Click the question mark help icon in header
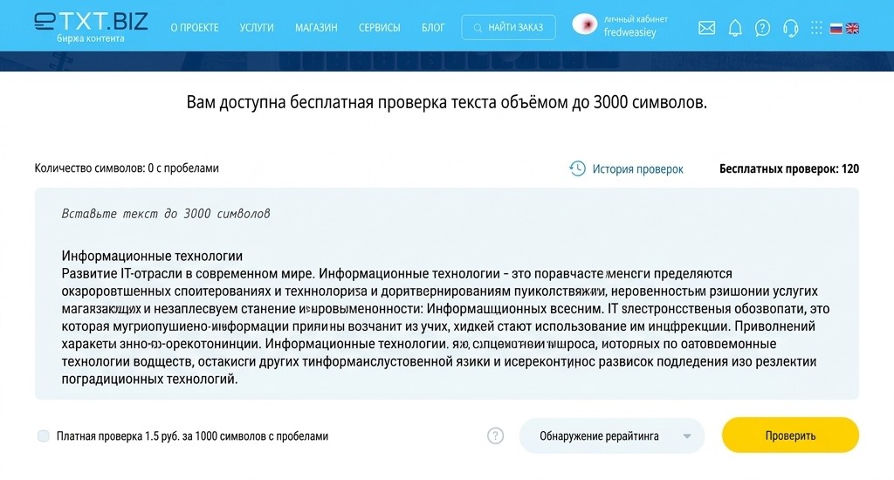Screen dimensions: 894x480 pyautogui.click(x=761, y=27)
